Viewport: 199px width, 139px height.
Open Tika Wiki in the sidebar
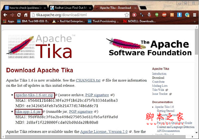(158, 90)
